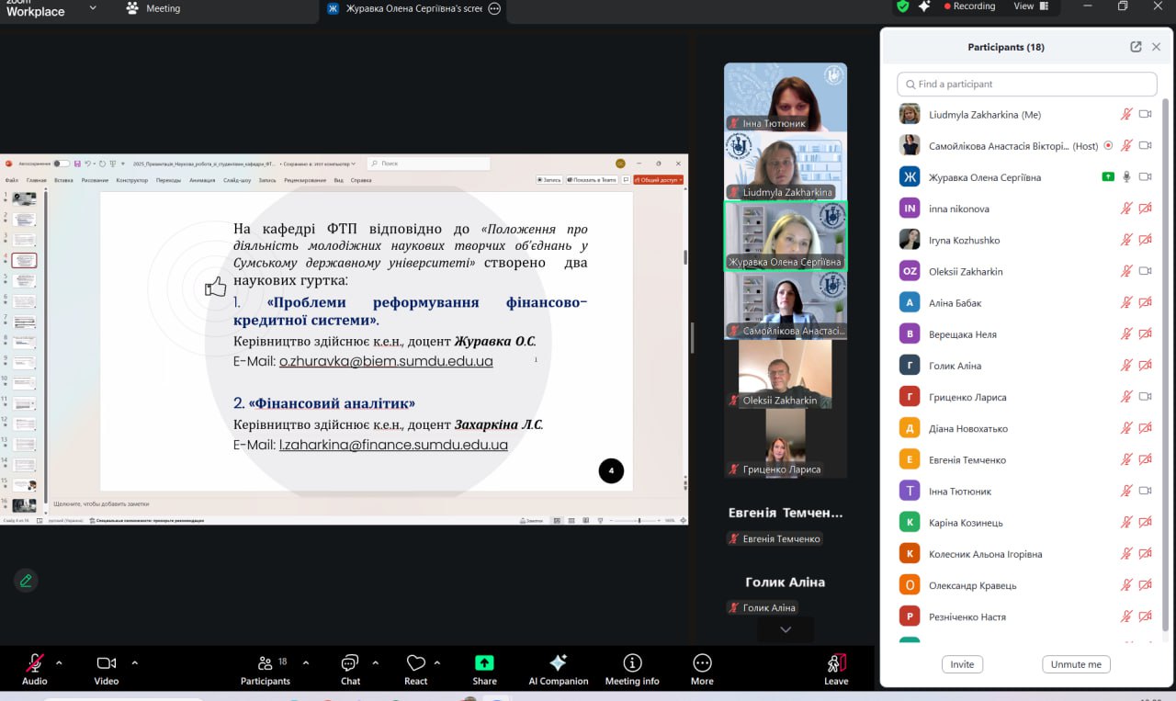Click the green annotation pencil icon
The height and width of the screenshot is (701, 1176).
pyautogui.click(x=26, y=580)
